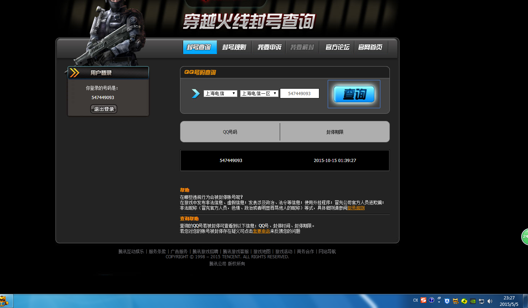Click the 用户登录 panel header
Viewport: 528px width, 308px height.
click(x=108, y=73)
